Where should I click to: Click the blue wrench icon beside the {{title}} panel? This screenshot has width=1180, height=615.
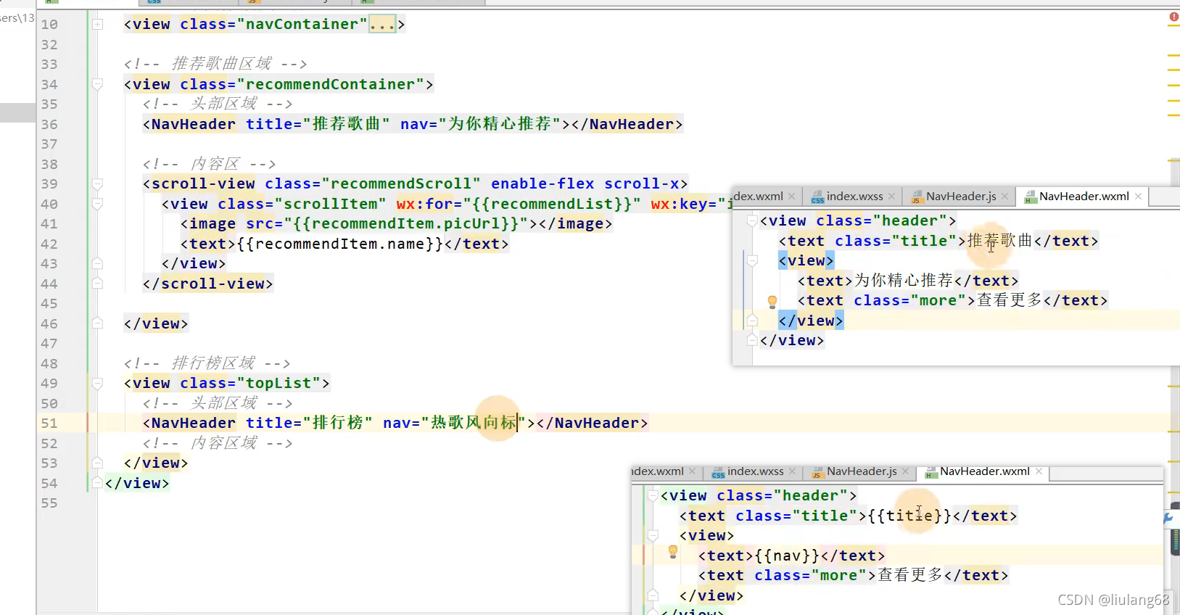[x=1168, y=518]
